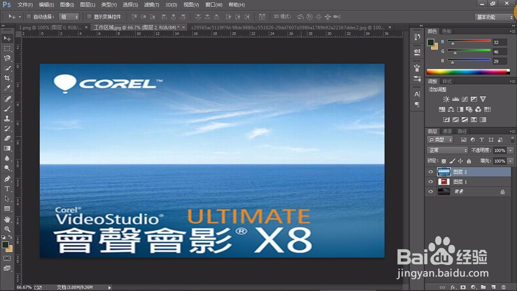Switch to the 路径 tab
Viewport: 517px width, 291px height.
click(x=462, y=131)
